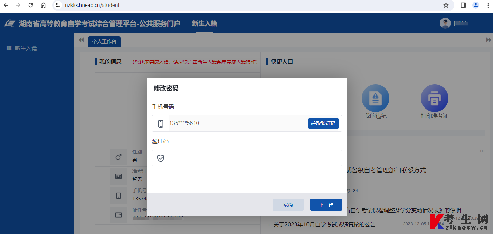
Task: Open the announcements more-options ellipsis menu
Action: [x=482, y=151]
